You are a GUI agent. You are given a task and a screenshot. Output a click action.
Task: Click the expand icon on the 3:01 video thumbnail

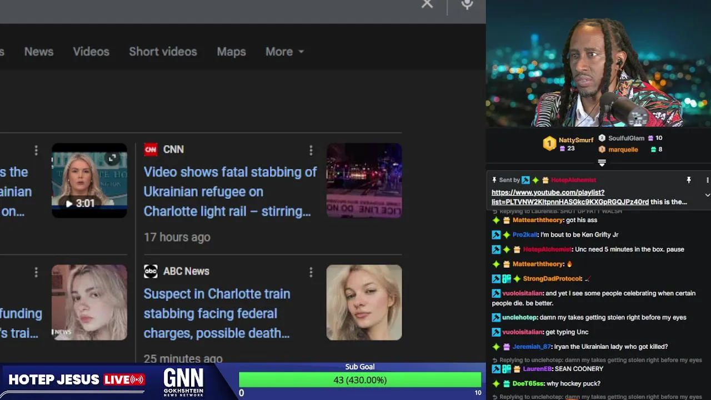click(x=112, y=158)
